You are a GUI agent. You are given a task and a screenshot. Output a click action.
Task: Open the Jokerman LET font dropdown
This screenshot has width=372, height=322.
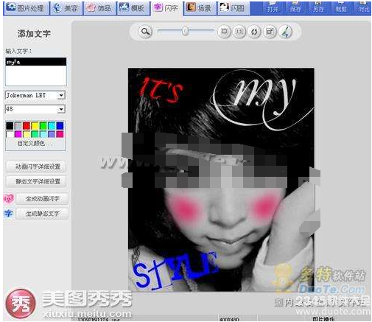pyautogui.click(x=61, y=95)
